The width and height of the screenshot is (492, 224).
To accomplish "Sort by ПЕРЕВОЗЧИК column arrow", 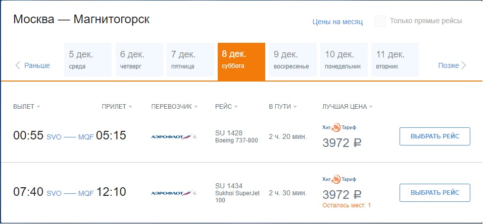I will (196, 107).
